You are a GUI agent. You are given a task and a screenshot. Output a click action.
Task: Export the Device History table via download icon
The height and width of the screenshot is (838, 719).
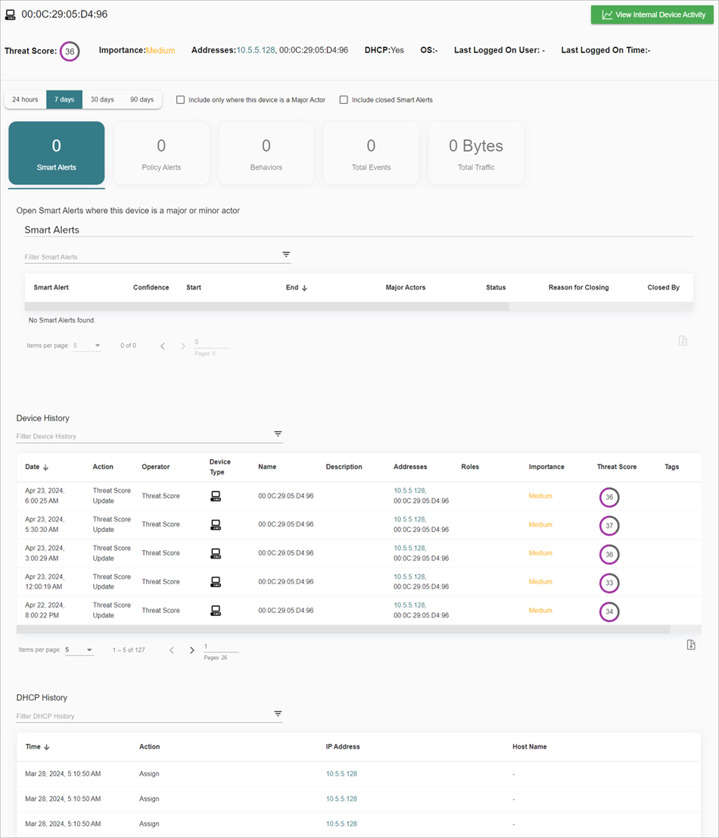[689, 644]
